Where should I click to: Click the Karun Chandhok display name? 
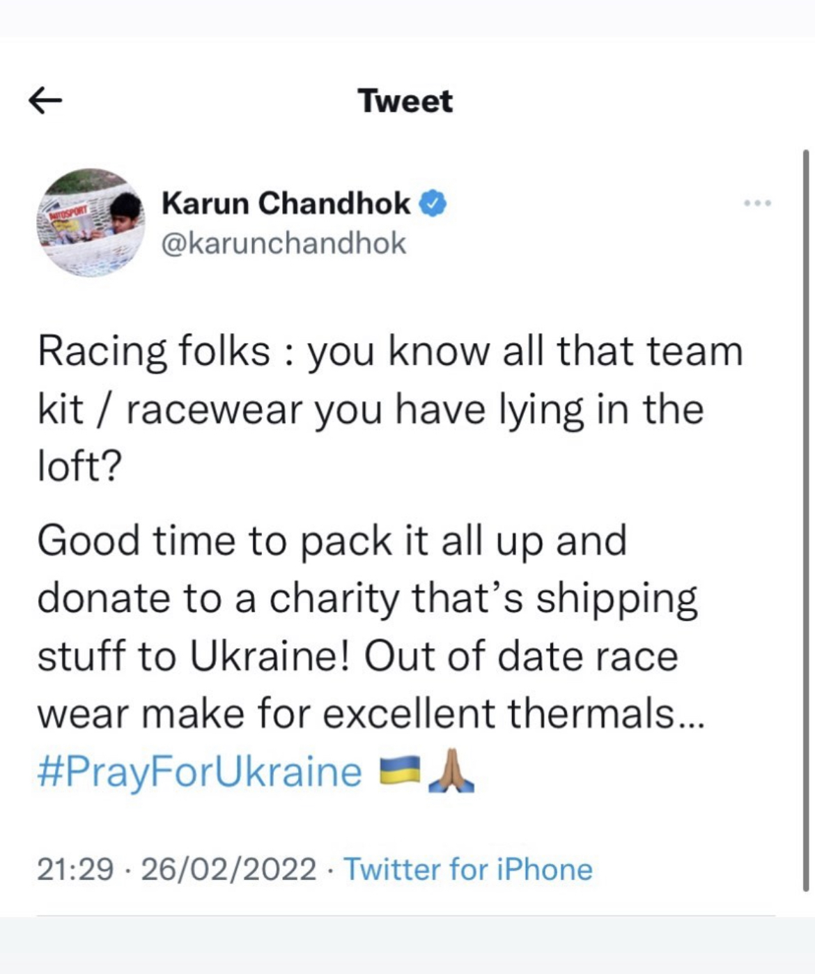pos(286,203)
